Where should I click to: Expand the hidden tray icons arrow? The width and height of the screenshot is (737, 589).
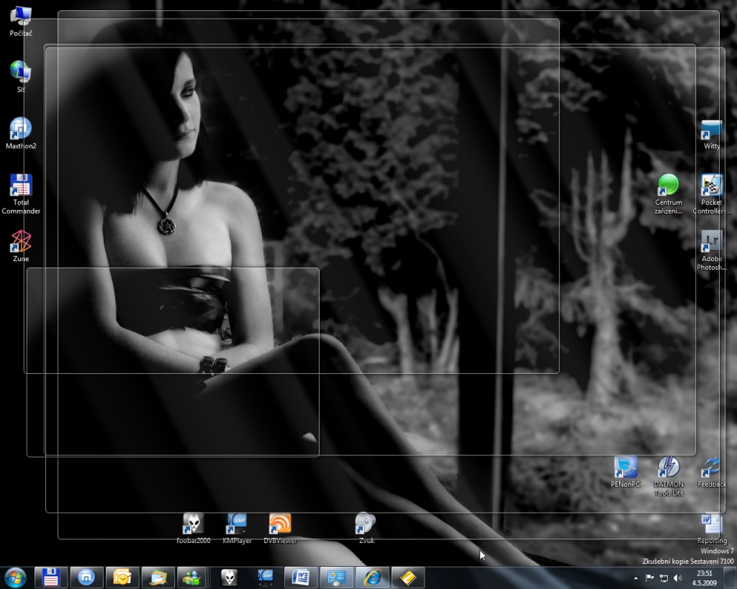click(636, 578)
